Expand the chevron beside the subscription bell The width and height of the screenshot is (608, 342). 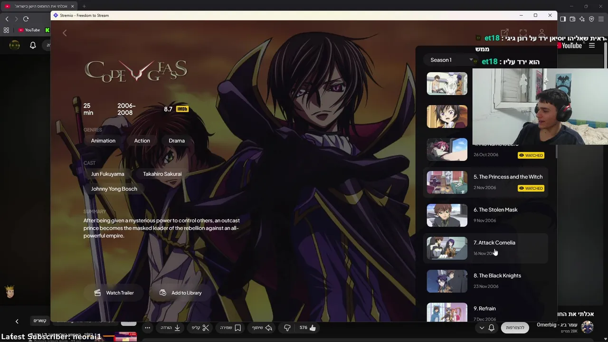click(482, 328)
